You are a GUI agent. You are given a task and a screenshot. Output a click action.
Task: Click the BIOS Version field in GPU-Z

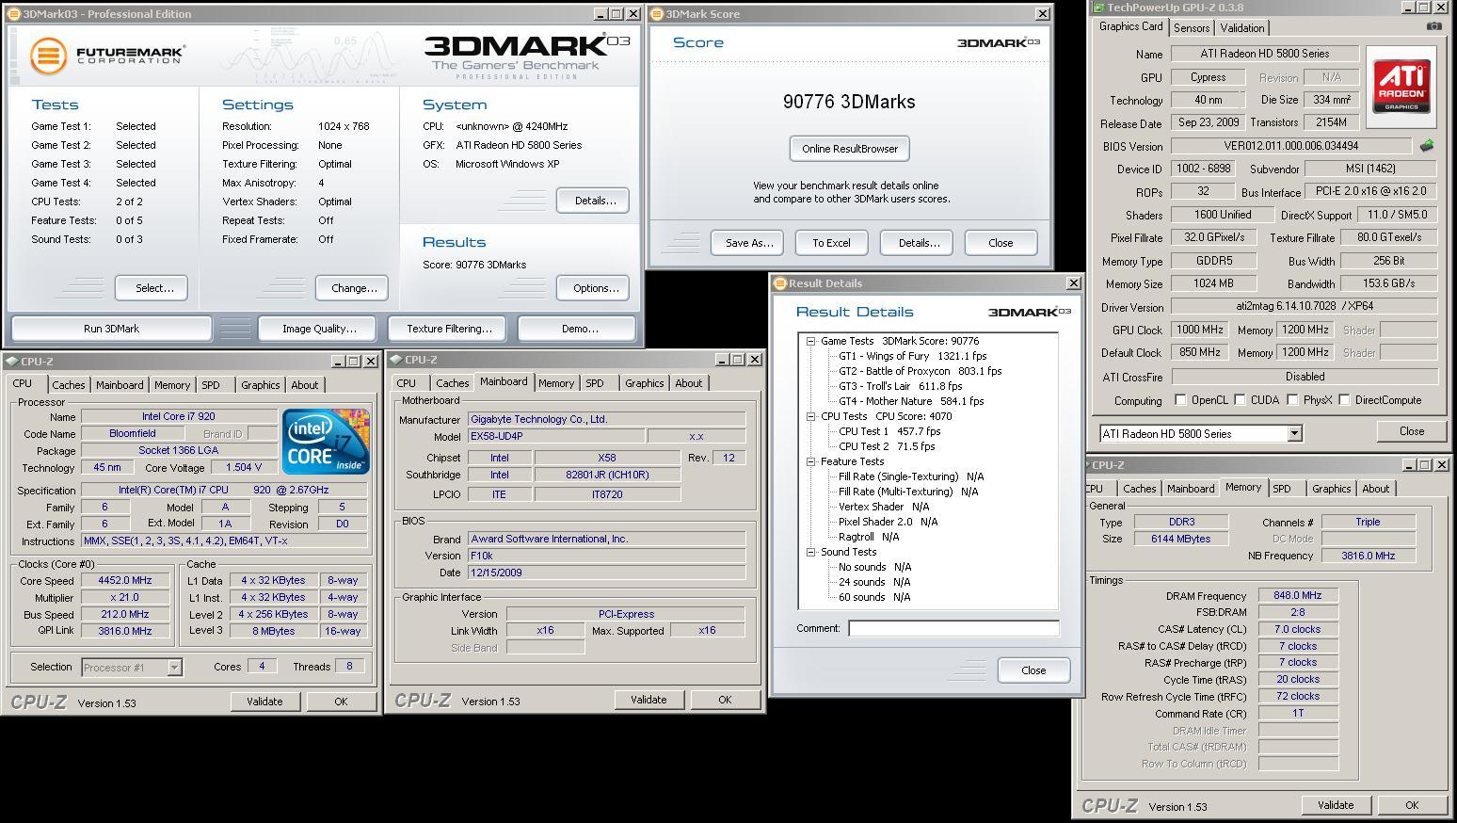1291,146
